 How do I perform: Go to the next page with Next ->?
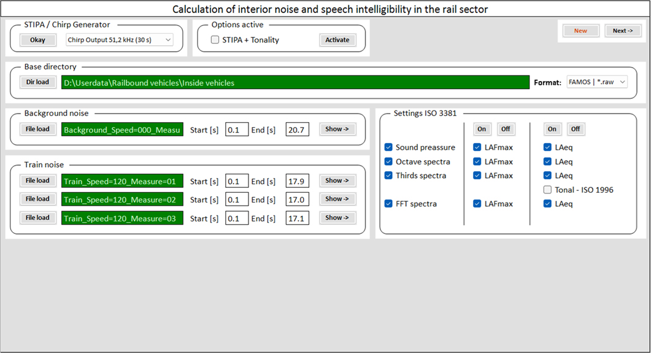point(623,31)
